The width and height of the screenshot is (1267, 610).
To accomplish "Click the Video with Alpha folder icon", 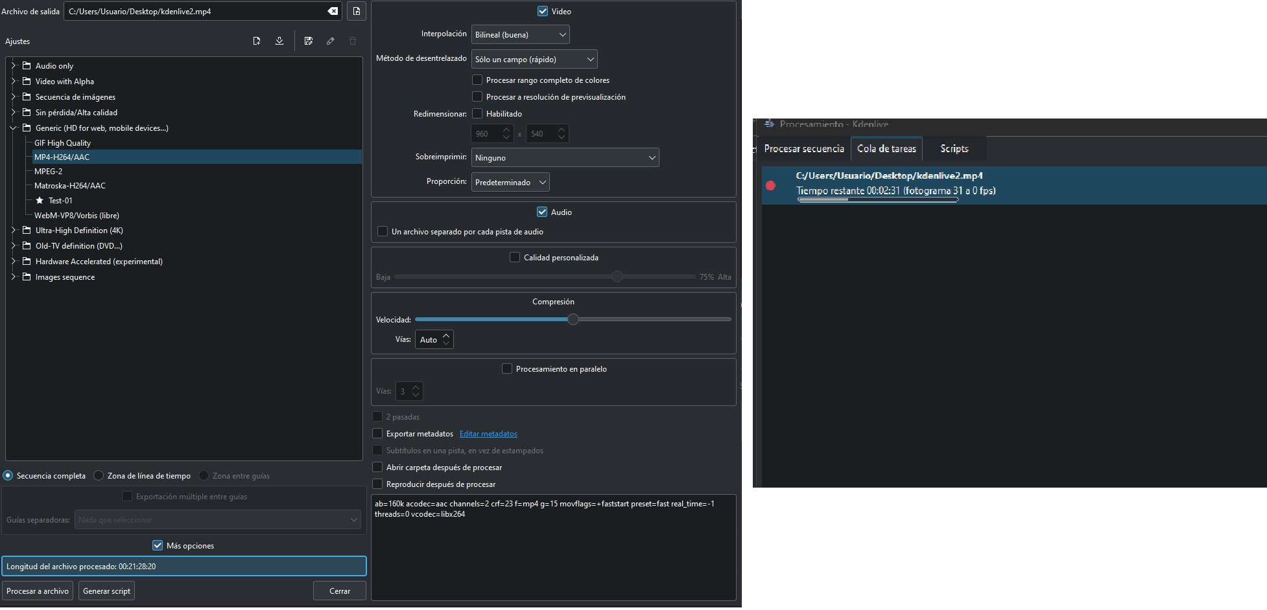I will pyautogui.click(x=27, y=81).
